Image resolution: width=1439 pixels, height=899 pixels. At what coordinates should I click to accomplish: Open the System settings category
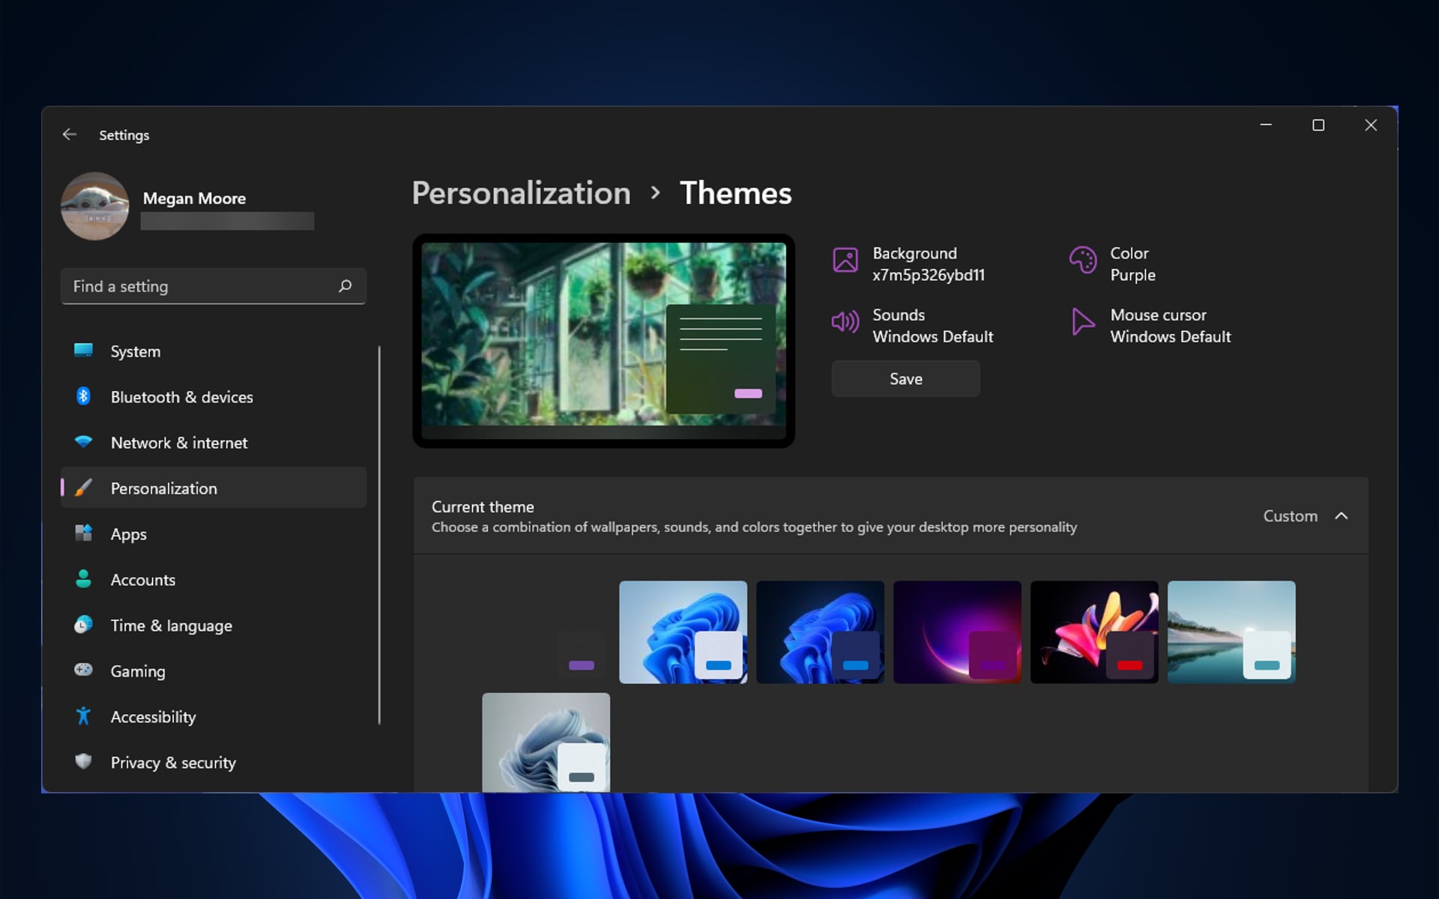pos(136,351)
